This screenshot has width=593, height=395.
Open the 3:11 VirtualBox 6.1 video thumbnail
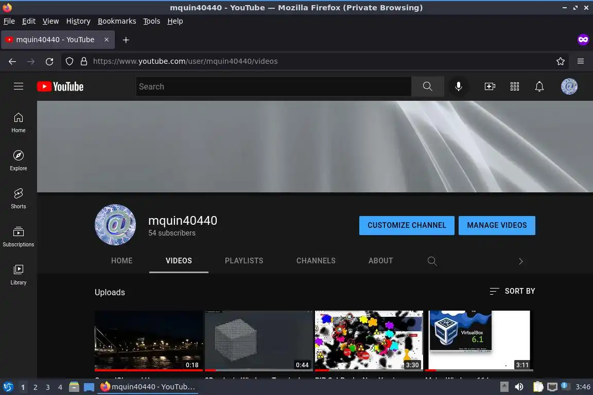pos(479,340)
